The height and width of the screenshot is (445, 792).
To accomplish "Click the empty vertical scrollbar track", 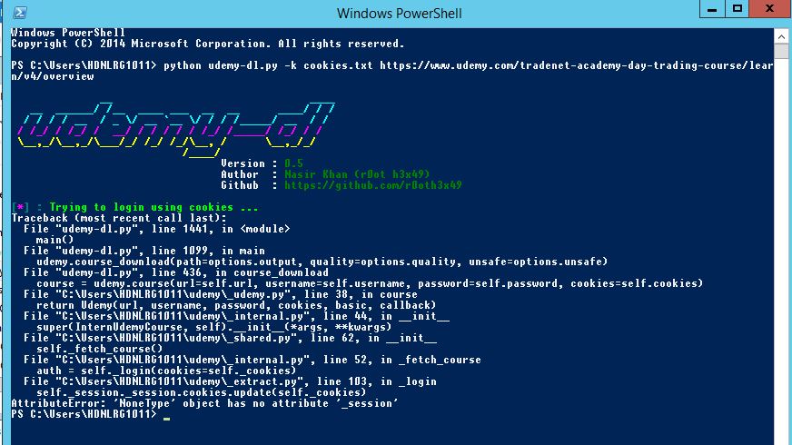I will click(781, 252).
